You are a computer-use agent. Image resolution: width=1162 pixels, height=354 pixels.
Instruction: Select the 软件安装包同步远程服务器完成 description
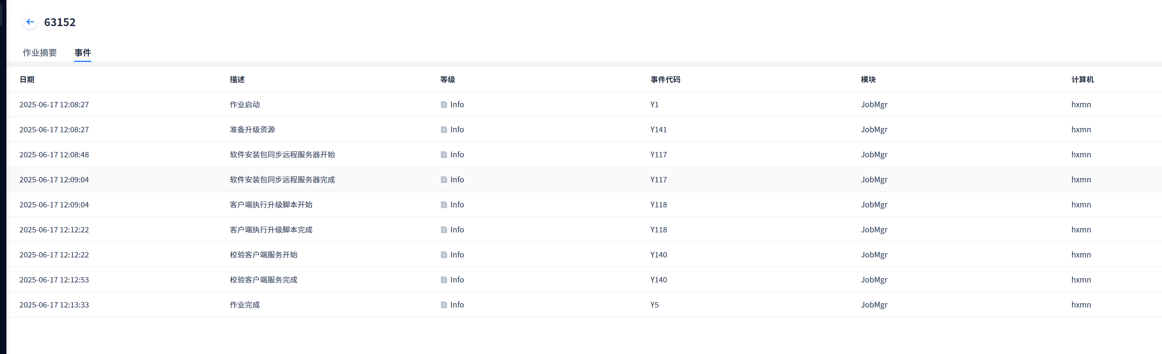point(282,180)
